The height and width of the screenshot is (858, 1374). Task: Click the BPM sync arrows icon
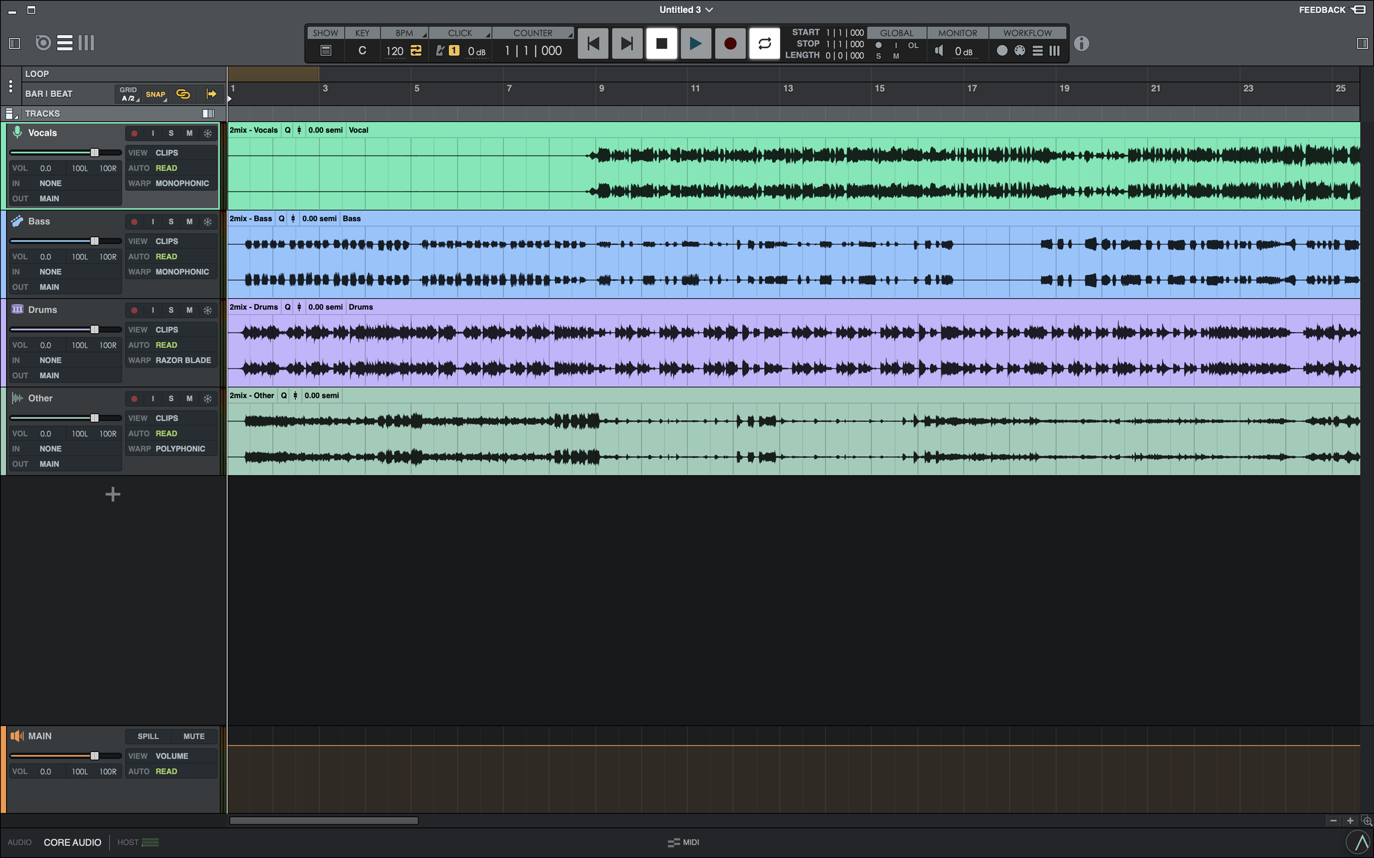click(x=416, y=51)
